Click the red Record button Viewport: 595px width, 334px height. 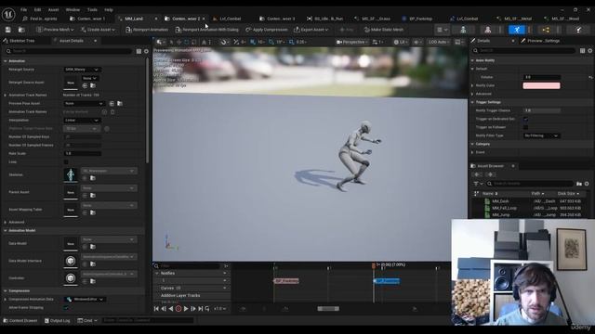point(178,309)
